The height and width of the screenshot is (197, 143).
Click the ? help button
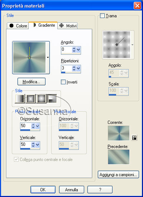coord(100,189)
